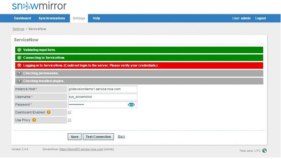Screen dimensions: 281x159
Task: Open the Help tab
Action: (96, 18)
